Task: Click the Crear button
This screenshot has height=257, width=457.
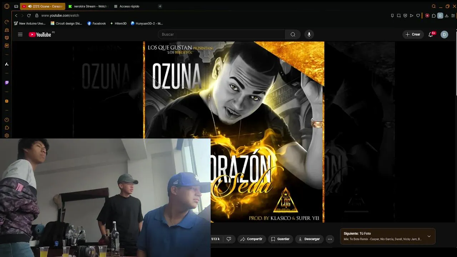Action: (413, 35)
